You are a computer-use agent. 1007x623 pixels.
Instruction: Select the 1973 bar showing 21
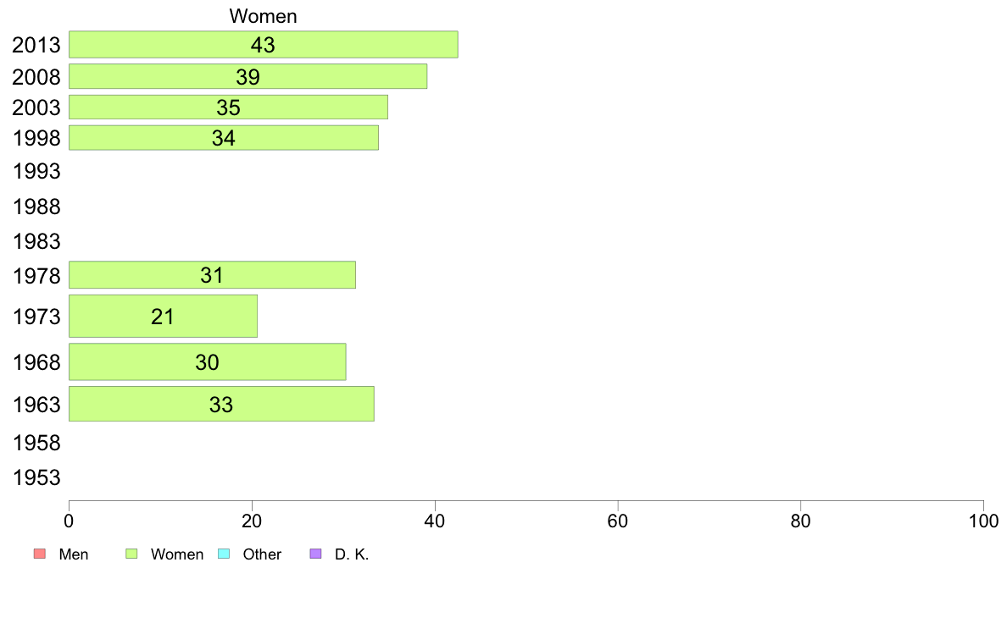click(x=163, y=317)
